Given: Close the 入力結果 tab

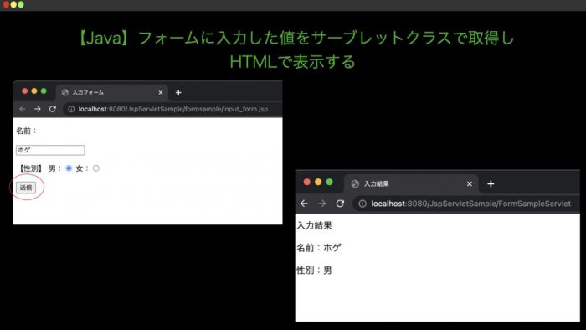Looking at the screenshot, I should tap(470, 184).
